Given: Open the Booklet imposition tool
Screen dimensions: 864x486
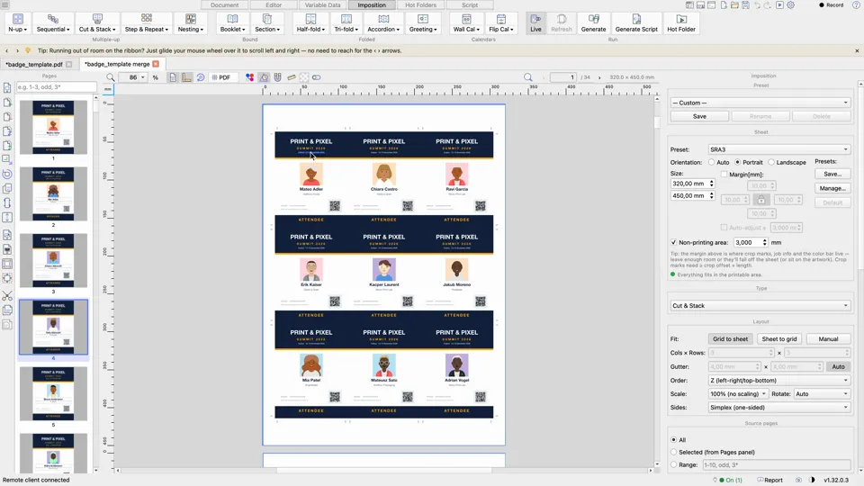Looking at the screenshot, I should point(232,23).
